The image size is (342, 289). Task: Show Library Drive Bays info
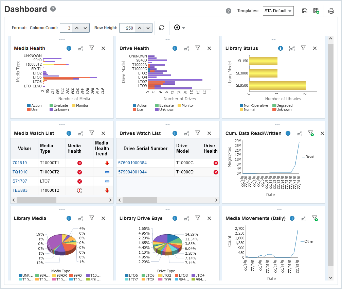[x=175, y=218]
